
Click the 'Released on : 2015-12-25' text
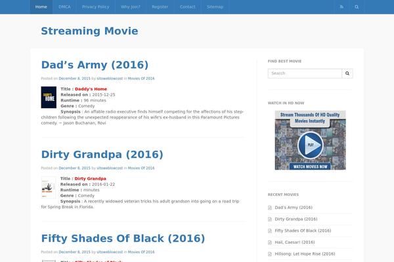(88, 95)
